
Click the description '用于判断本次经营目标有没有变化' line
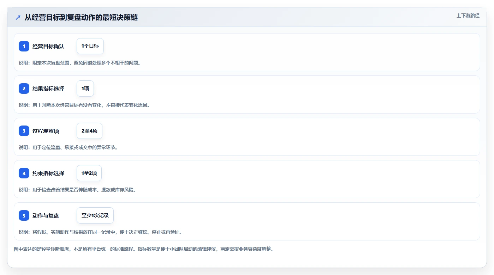tap(84, 105)
